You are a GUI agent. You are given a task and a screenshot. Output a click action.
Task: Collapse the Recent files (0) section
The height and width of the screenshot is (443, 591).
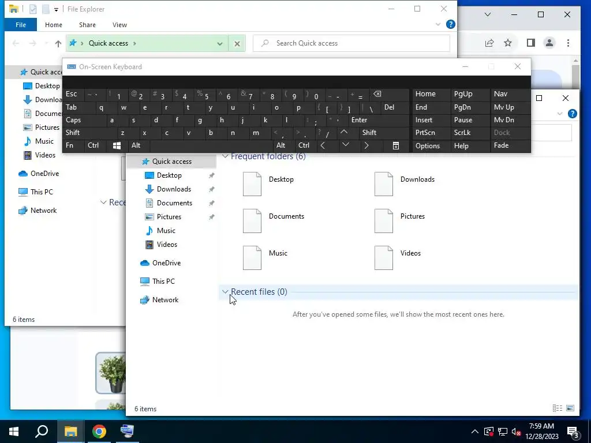tap(225, 292)
